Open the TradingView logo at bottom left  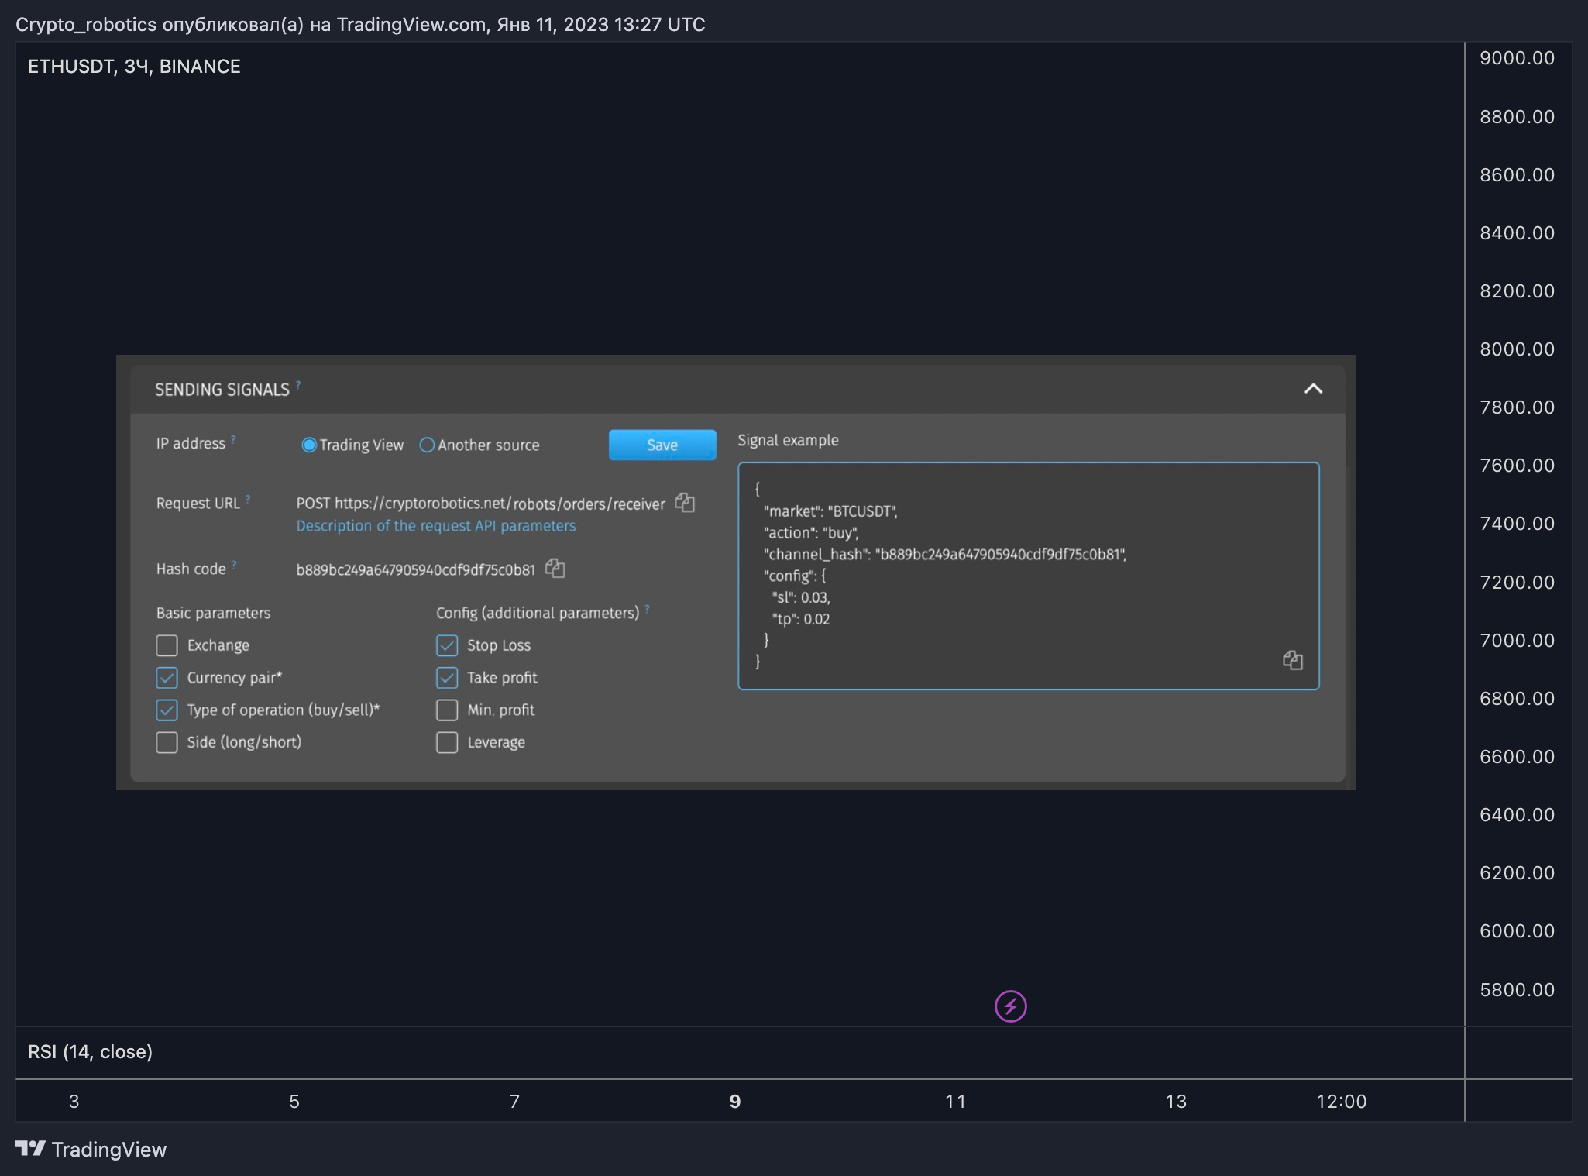pos(91,1149)
